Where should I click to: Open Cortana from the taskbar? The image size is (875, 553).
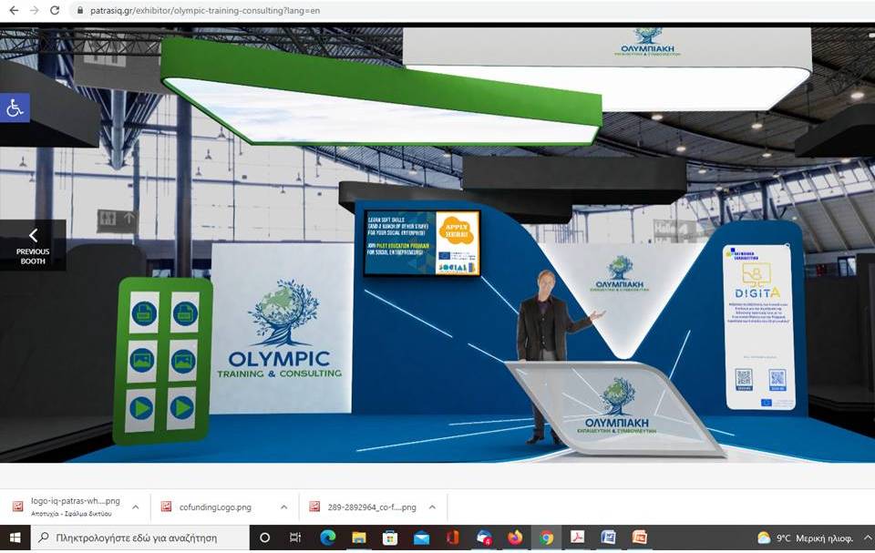(265, 538)
